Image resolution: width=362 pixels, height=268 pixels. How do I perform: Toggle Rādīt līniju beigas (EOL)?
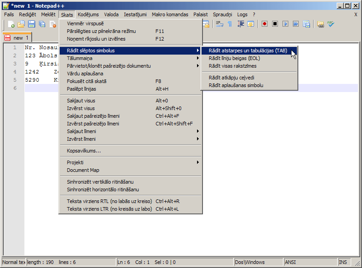click(249, 58)
